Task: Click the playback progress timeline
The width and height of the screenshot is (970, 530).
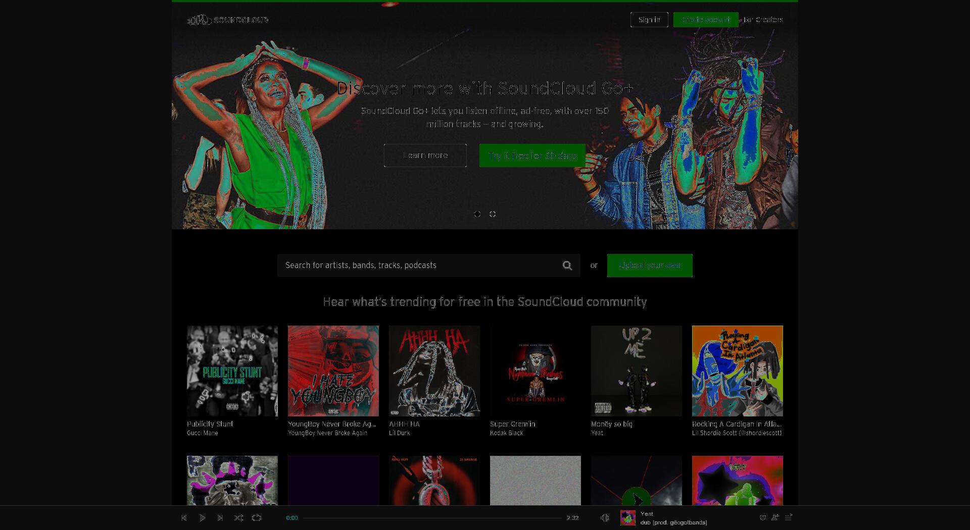Action: (x=432, y=518)
